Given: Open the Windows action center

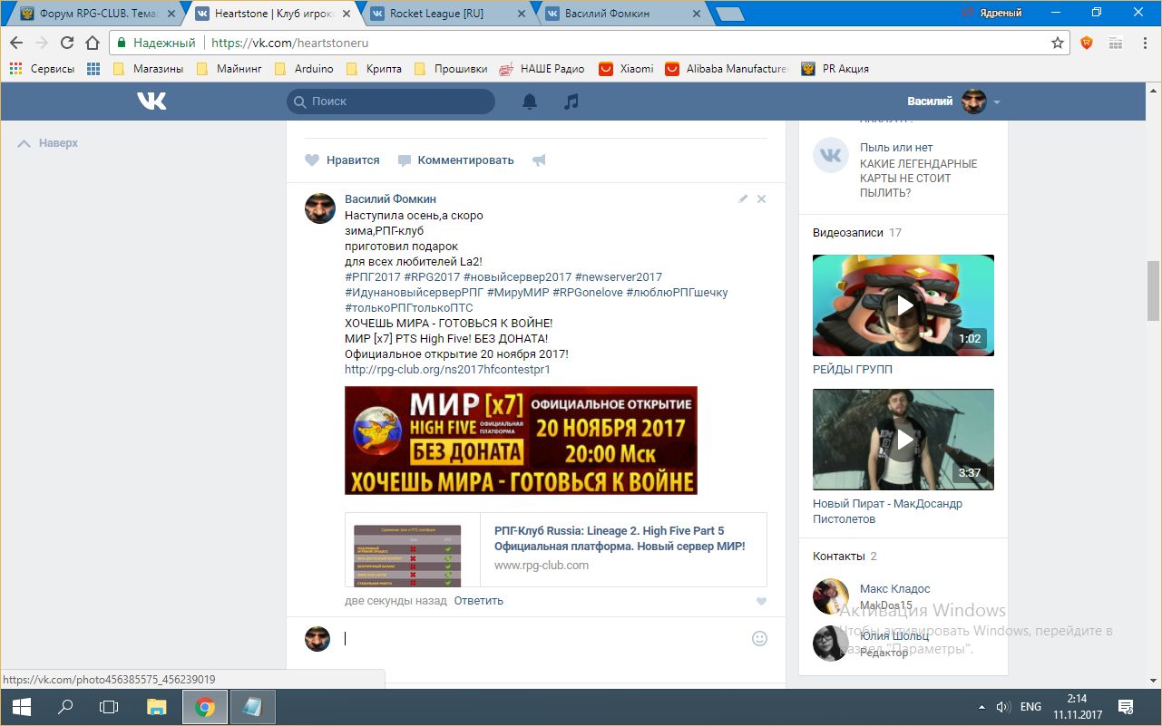Looking at the screenshot, I should [x=1126, y=707].
